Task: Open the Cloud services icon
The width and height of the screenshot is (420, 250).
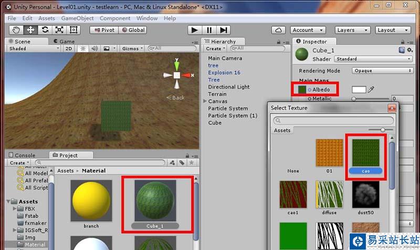Action: pyautogui.click(x=278, y=30)
